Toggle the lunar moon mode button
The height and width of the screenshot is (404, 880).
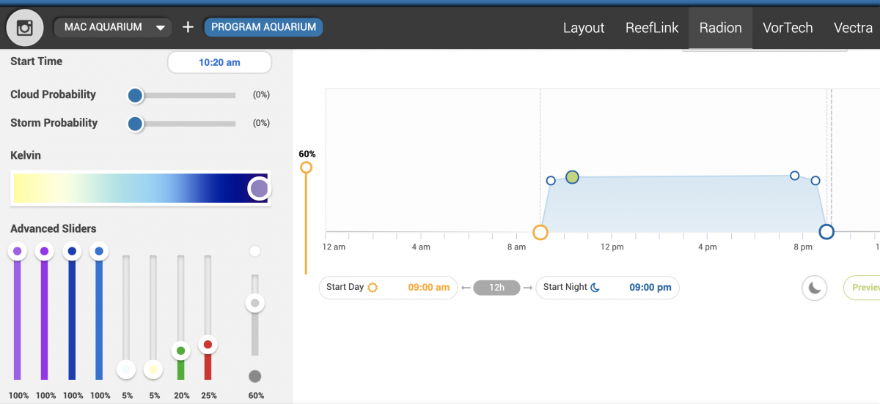[x=814, y=288]
